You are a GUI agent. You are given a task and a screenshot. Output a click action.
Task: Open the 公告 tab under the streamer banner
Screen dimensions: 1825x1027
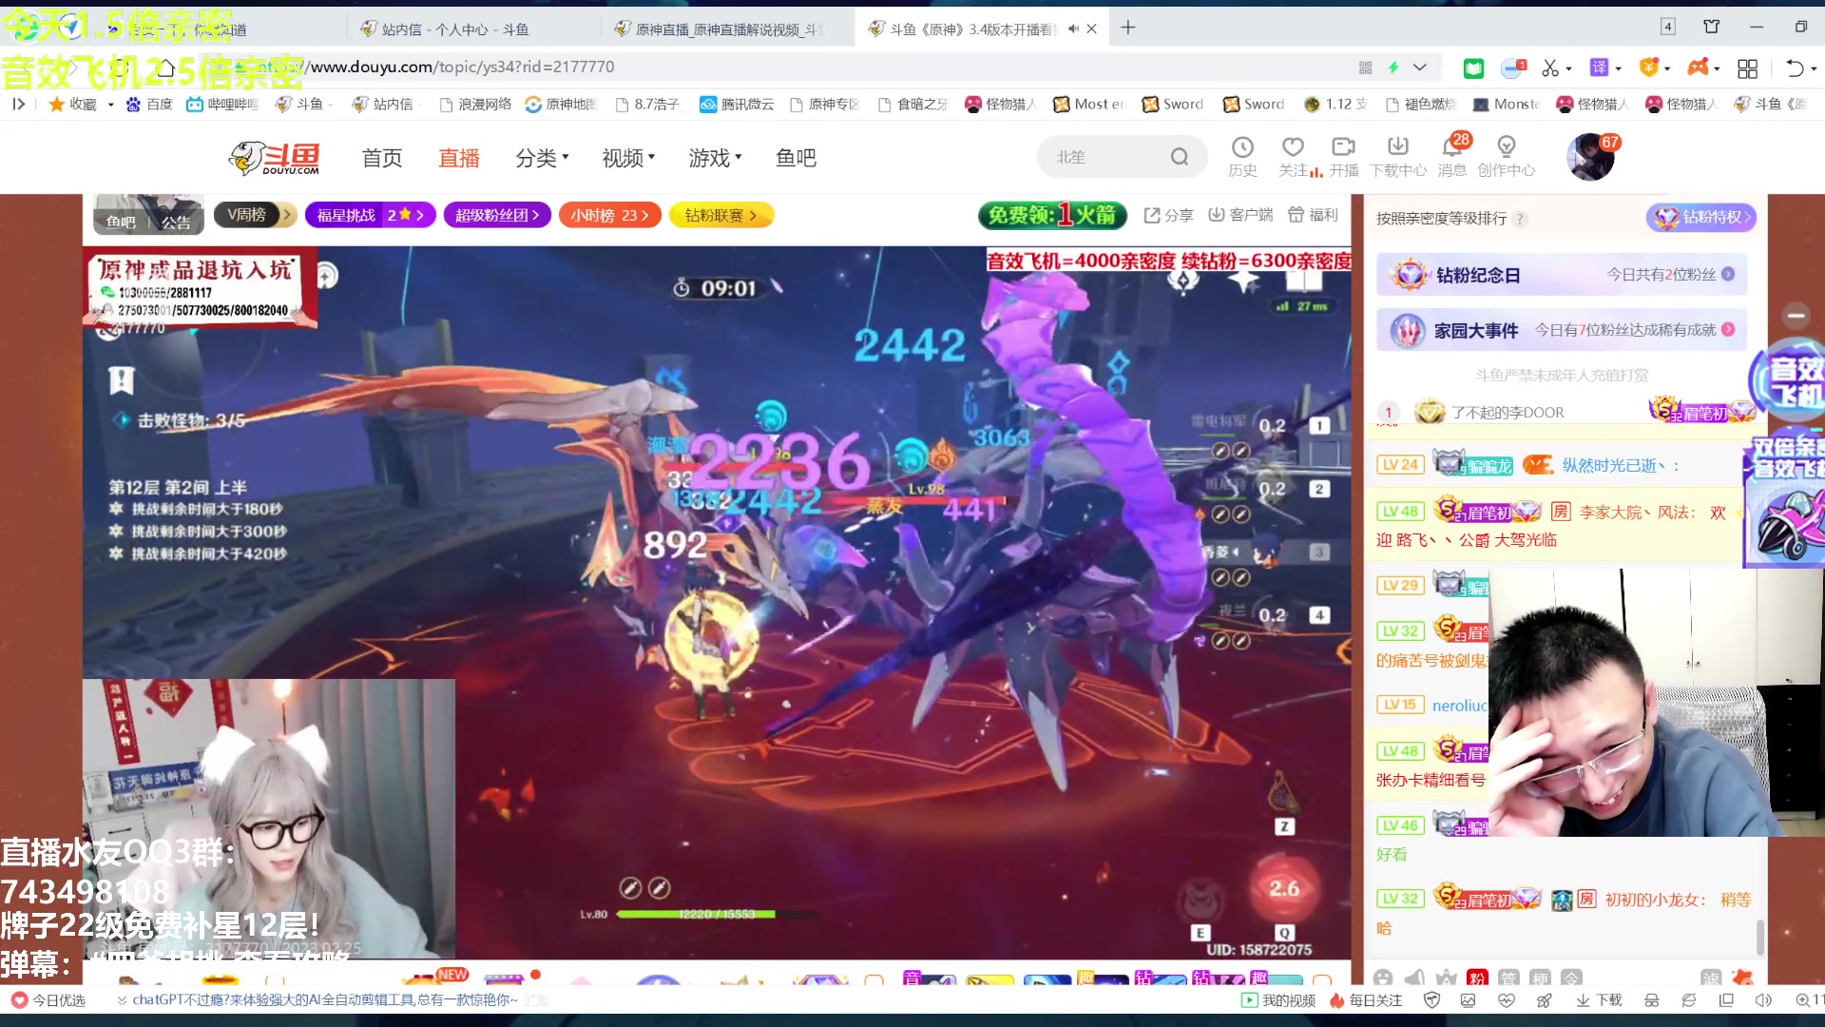pos(176,223)
